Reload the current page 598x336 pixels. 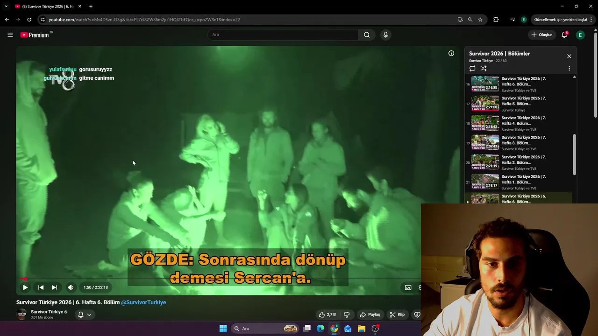click(x=29, y=20)
